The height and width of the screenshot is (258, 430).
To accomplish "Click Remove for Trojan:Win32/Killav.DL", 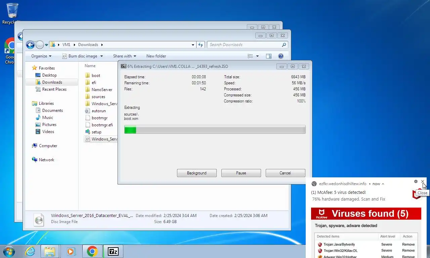I will (408, 250).
